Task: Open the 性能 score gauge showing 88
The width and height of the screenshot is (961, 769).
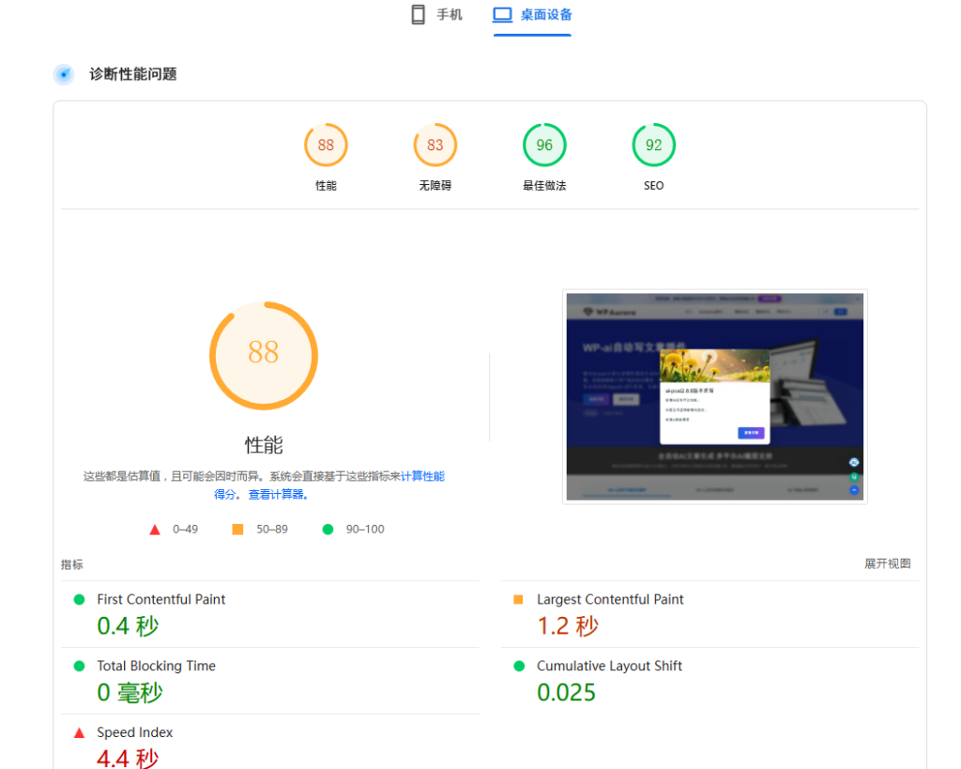Action: [326, 145]
